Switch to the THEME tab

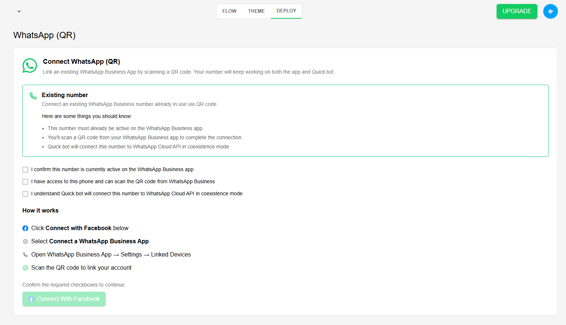[x=256, y=11]
